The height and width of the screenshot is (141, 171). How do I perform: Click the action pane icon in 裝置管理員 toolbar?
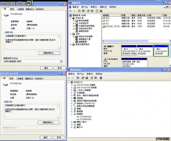96,78
